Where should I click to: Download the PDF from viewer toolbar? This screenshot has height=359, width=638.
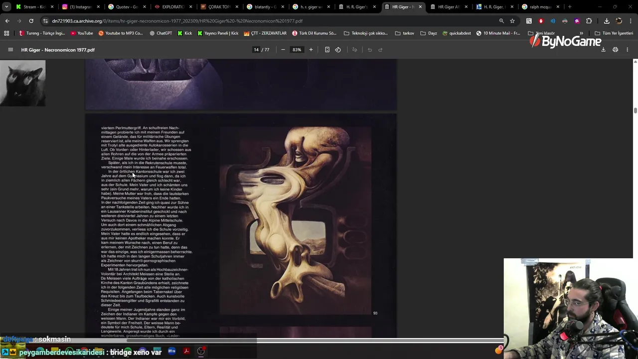pos(603,50)
